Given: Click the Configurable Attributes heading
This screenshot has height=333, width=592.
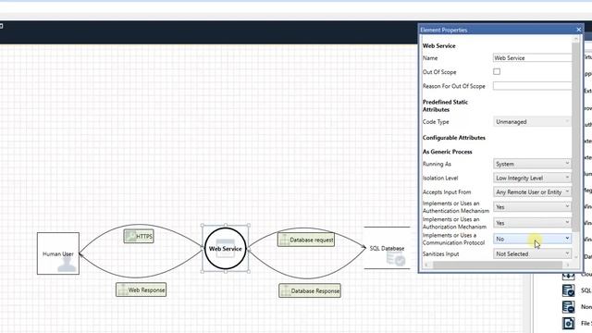Looking at the screenshot, I should click(454, 138).
